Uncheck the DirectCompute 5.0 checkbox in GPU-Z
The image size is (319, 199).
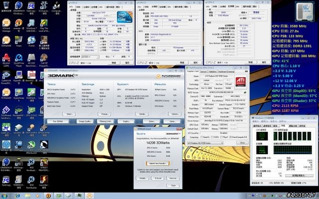(x=230, y=137)
